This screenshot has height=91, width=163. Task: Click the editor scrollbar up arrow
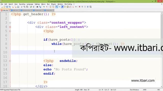pos(161,13)
